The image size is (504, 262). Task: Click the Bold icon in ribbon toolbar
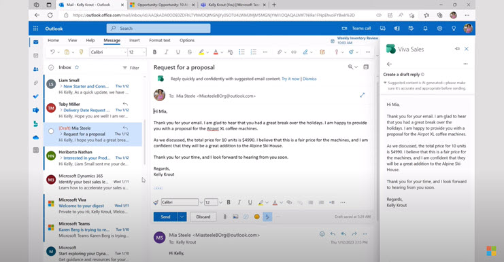154,52
